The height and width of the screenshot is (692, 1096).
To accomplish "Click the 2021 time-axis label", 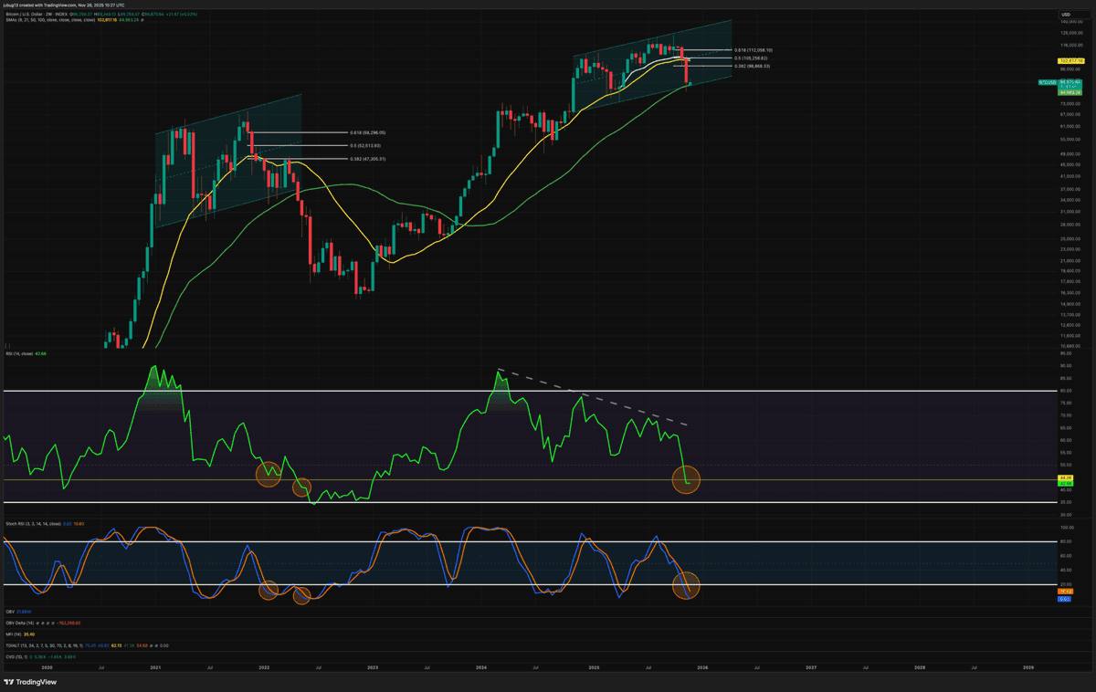I will point(156,667).
